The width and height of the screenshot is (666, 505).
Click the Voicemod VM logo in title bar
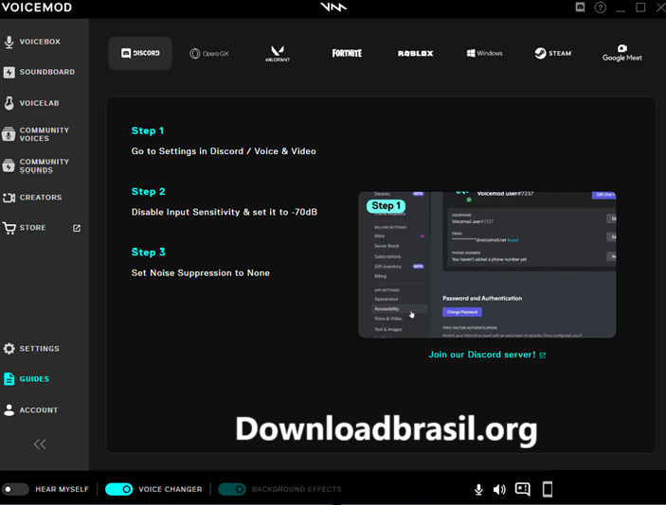pos(333,8)
